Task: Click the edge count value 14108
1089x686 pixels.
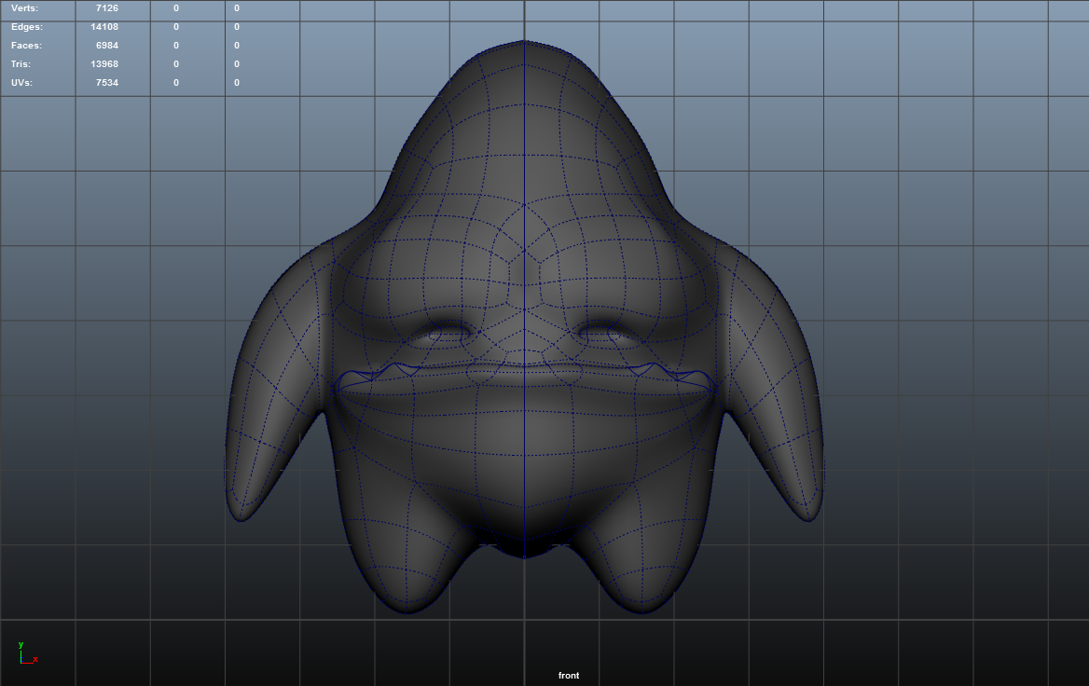Action: click(104, 27)
